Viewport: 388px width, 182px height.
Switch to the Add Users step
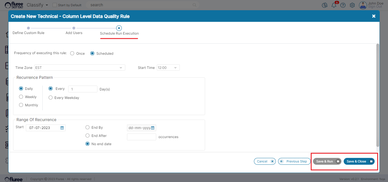click(74, 28)
